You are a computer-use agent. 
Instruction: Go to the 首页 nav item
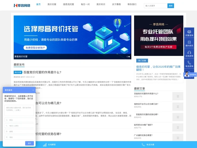click(39, 4)
